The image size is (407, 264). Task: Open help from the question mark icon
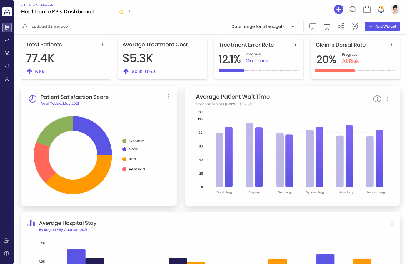pos(6,253)
